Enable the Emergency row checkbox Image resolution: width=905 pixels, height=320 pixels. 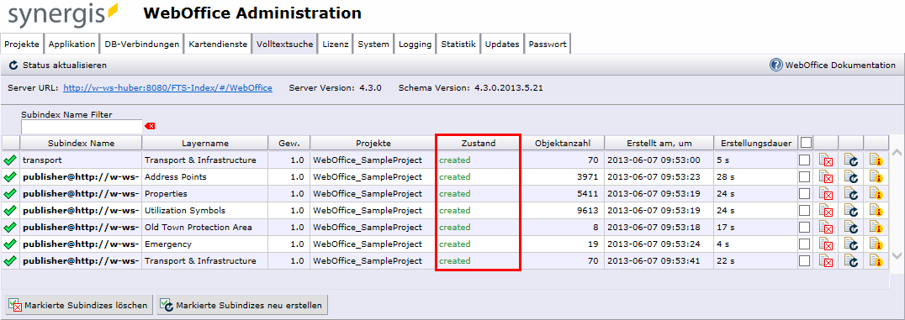(805, 244)
